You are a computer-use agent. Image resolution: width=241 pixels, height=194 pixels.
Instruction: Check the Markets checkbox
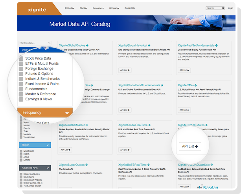coord(21,134)
